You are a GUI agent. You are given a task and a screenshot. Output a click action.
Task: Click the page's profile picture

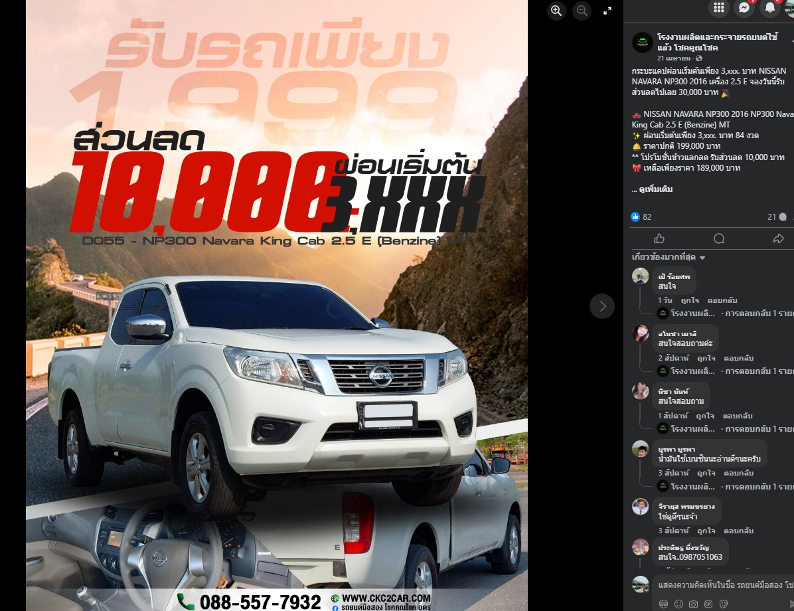pyautogui.click(x=643, y=43)
